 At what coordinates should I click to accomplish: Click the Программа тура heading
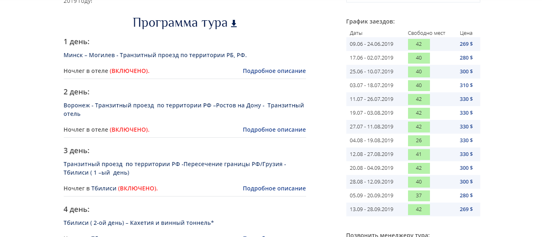pos(180,23)
